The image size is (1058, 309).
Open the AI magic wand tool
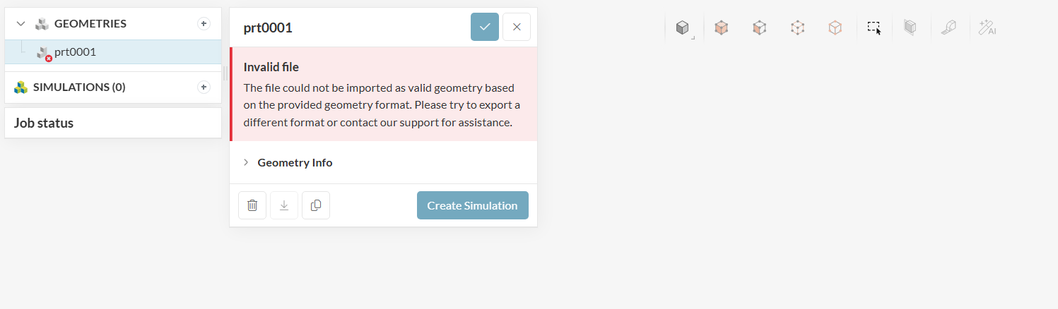[987, 28]
